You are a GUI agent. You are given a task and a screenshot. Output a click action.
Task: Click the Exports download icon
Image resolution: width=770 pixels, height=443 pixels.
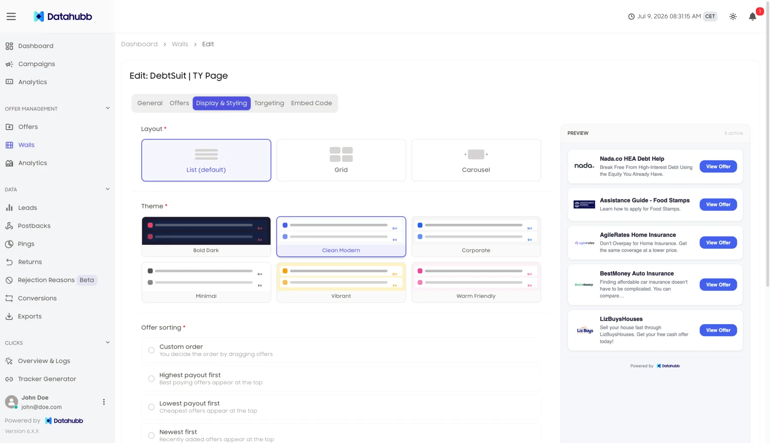(x=9, y=316)
